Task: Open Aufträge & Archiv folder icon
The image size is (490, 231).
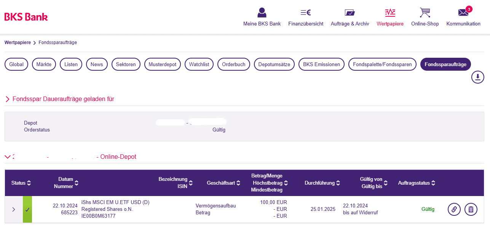Action: pos(350,13)
